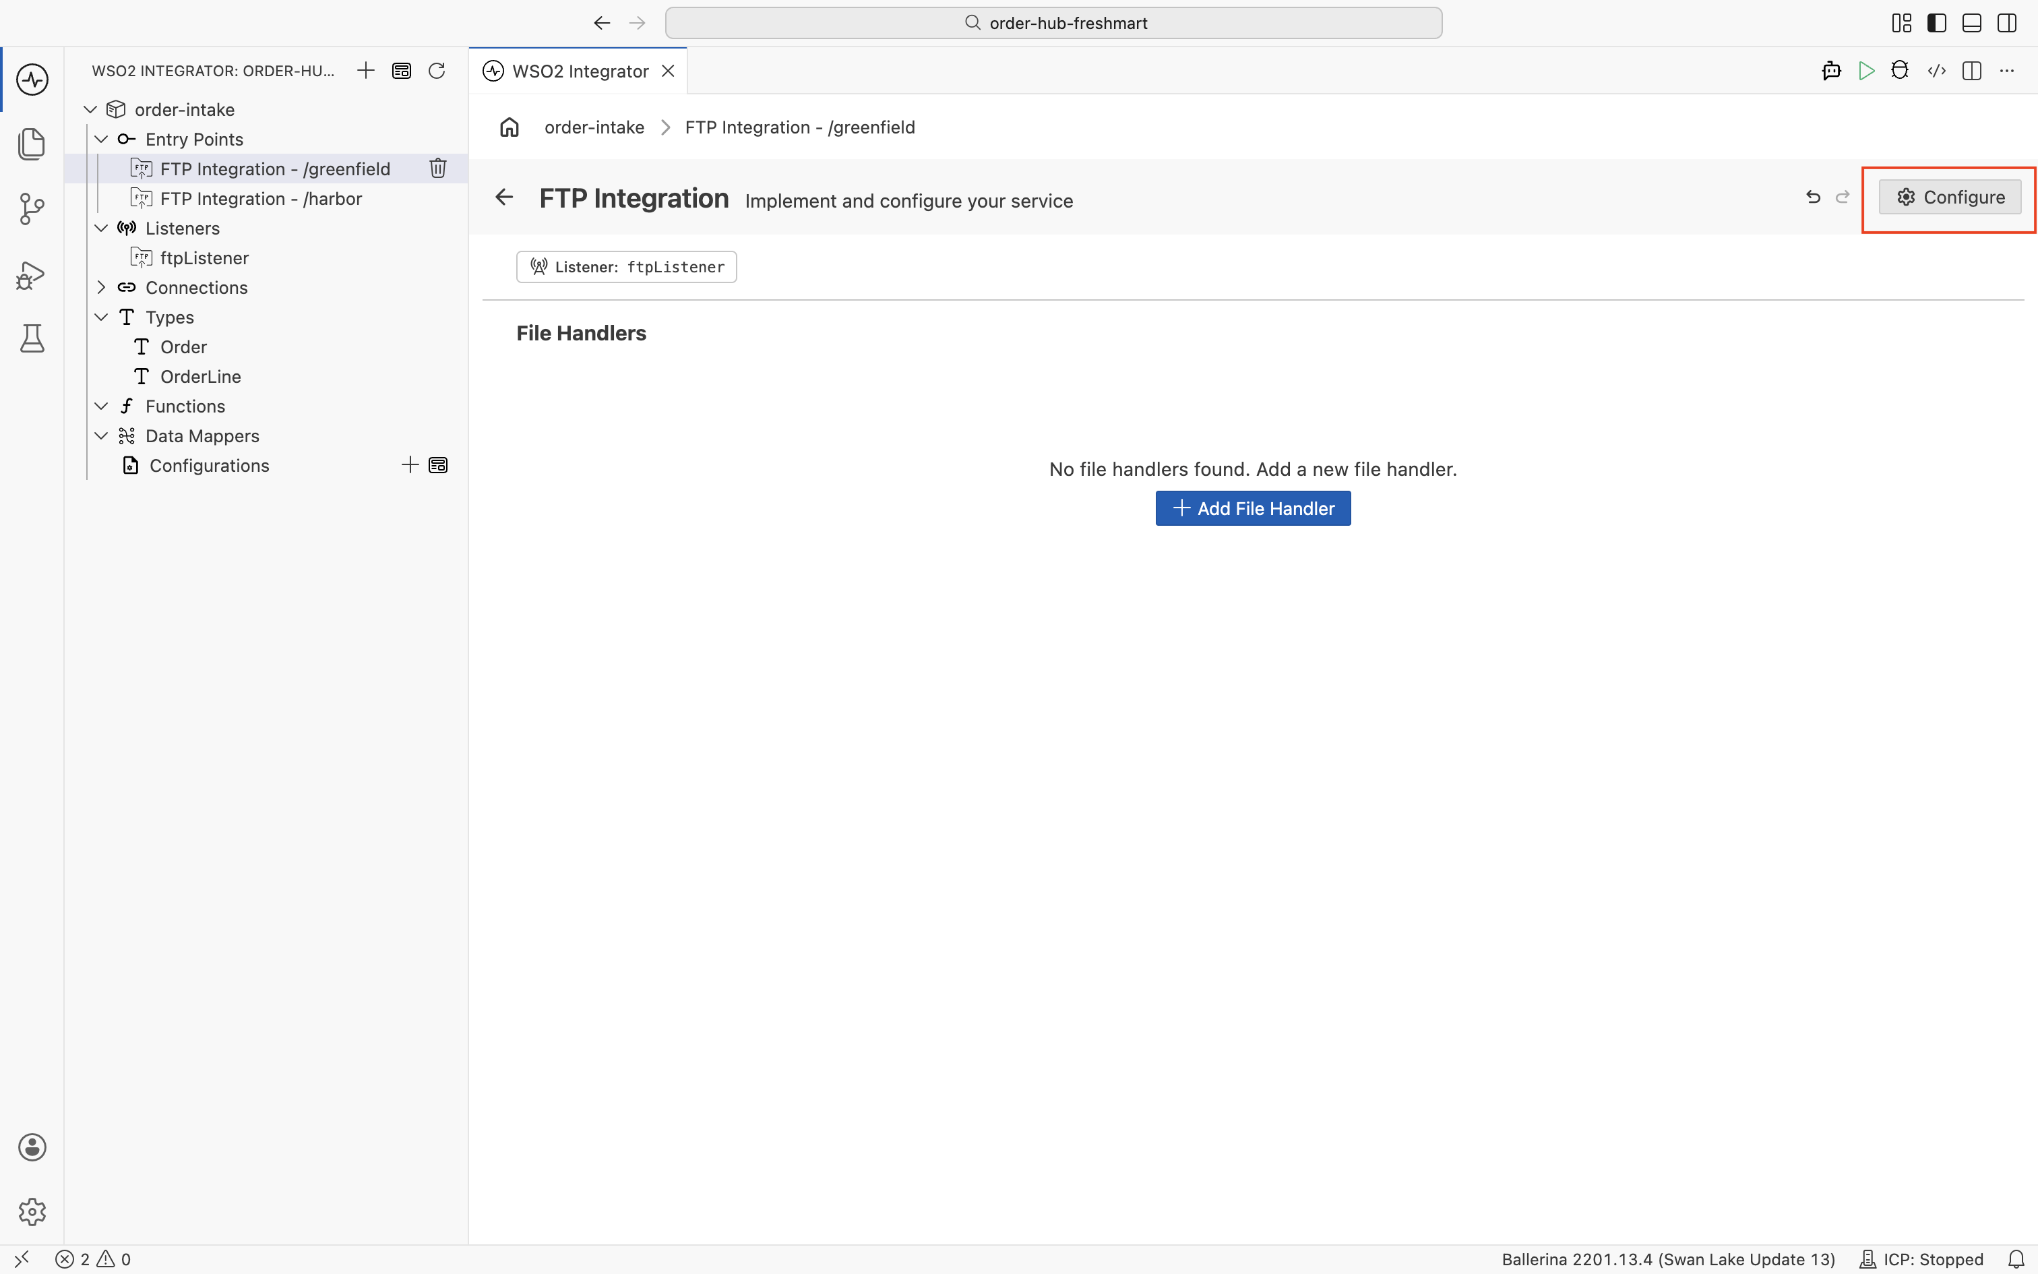Click Add File Handler button
This screenshot has height=1274, width=2038.
pyautogui.click(x=1253, y=508)
